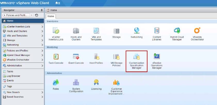Open vRealize Orchestrator icon in Inventories
This screenshot has width=217, height=105.
[x=197, y=30]
